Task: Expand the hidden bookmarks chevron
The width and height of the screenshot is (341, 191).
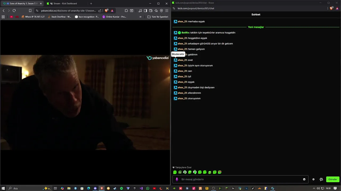Action: [140, 17]
